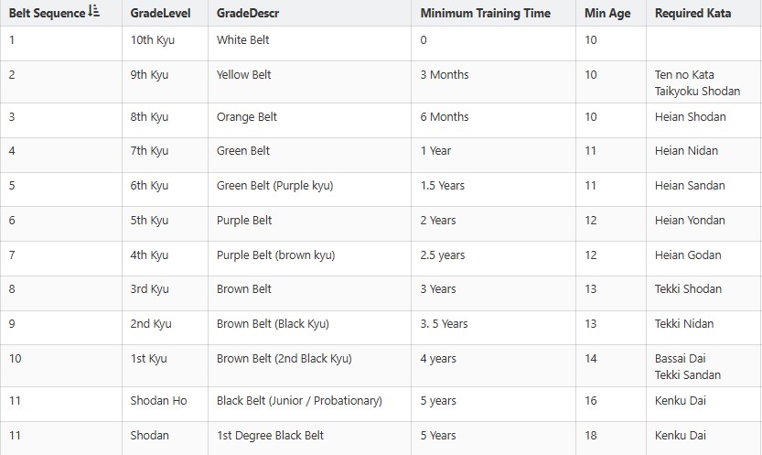Select the 7th Kyu grade cell
Viewport: 762px width, 455px height.
(149, 151)
